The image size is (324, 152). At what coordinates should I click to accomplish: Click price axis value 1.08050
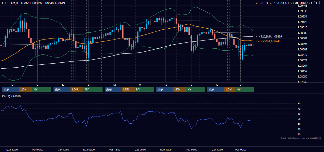click(302, 77)
